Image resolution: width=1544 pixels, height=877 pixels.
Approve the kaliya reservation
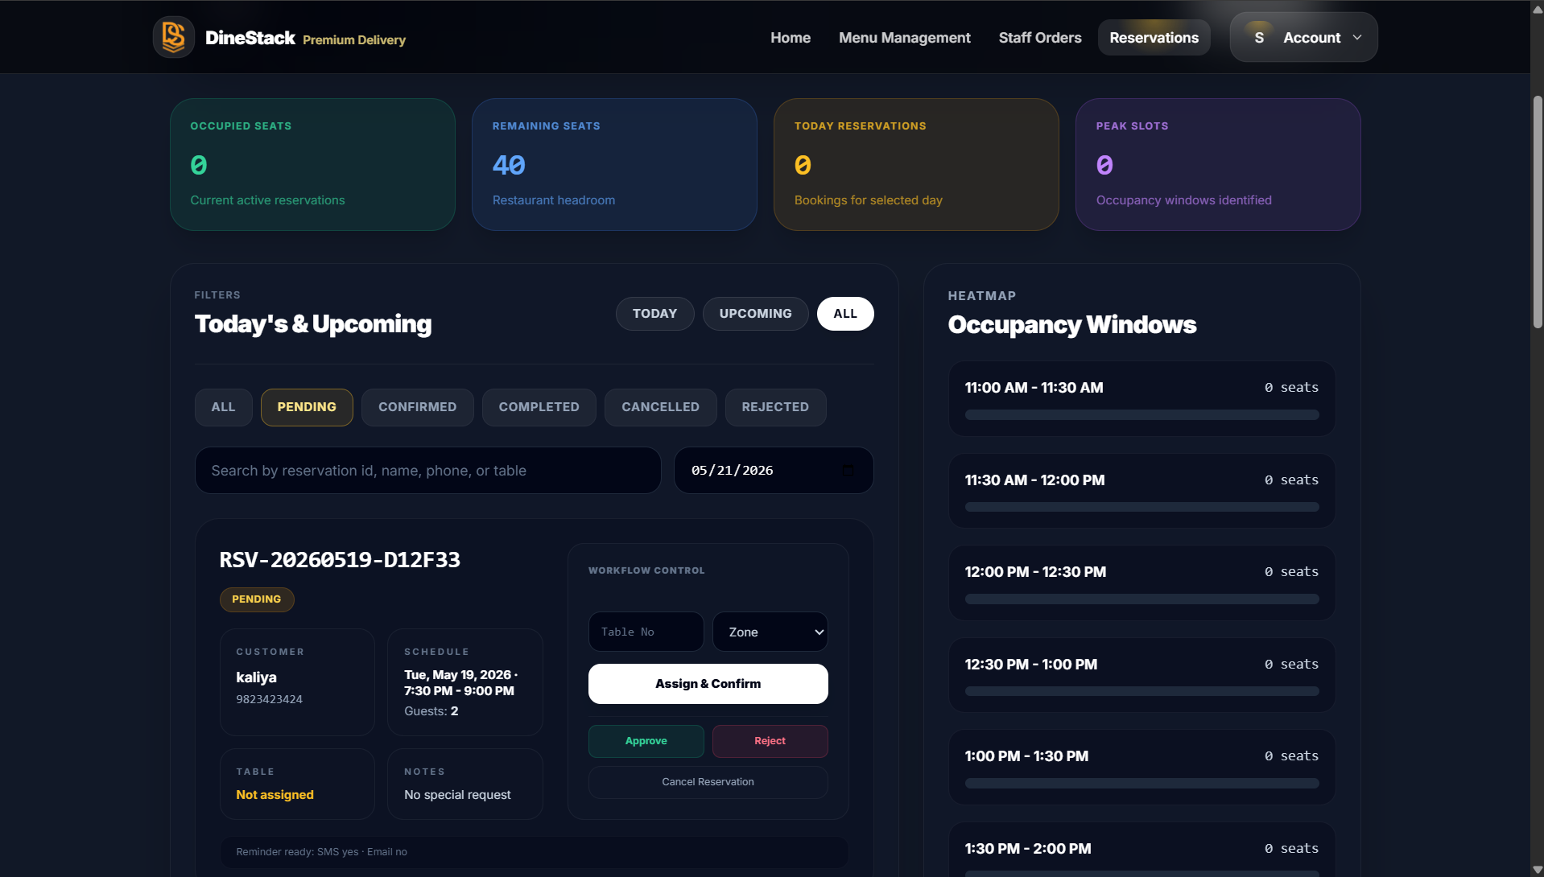[646, 741]
